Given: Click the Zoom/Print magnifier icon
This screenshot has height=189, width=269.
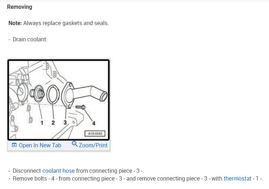Looking at the screenshot, I should (x=75, y=144).
